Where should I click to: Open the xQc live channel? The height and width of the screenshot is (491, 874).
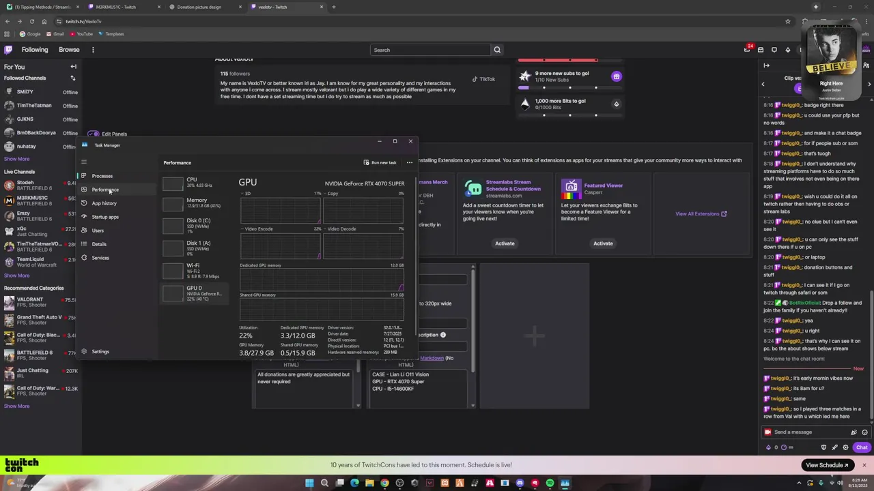click(41, 231)
